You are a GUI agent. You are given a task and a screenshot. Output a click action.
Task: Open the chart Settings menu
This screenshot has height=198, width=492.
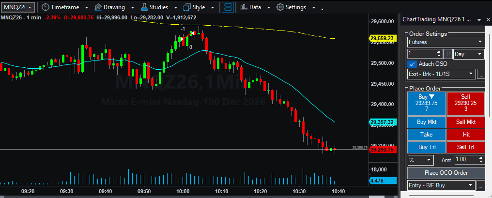point(291,7)
